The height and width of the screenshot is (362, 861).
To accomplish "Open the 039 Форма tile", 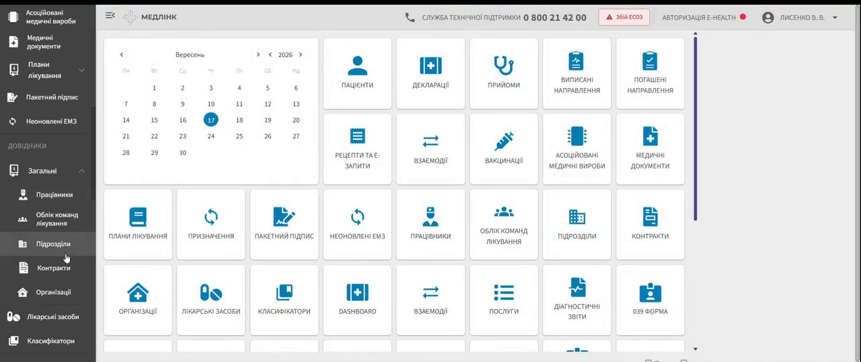I will pyautogui.click(x=650, y=300).
